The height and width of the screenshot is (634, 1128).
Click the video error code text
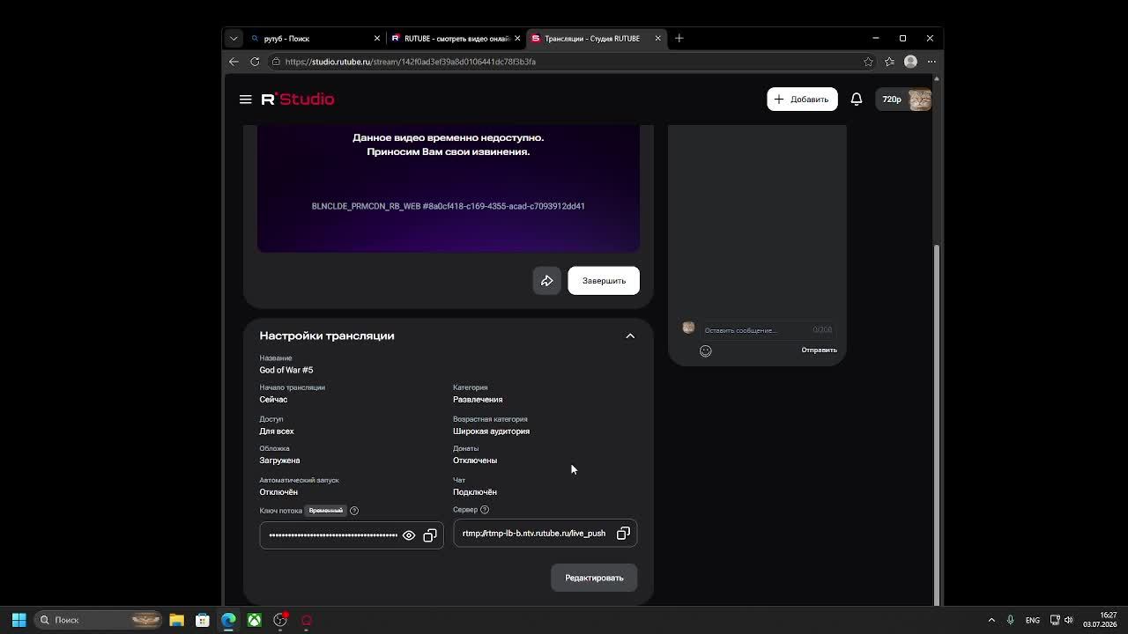pos(448,206)
